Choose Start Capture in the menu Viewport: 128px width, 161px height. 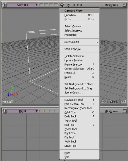tap(79, 49)
